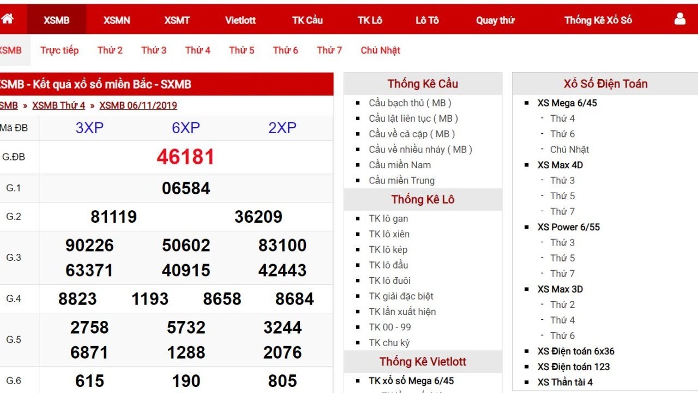Screen dimensions: 698x393
Task: Open the XSMN menu item
Action: (x=117, y=20)
